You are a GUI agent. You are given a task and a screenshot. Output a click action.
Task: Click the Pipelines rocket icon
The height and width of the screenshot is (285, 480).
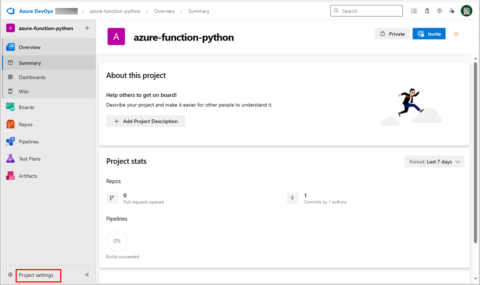coord(11,141)
